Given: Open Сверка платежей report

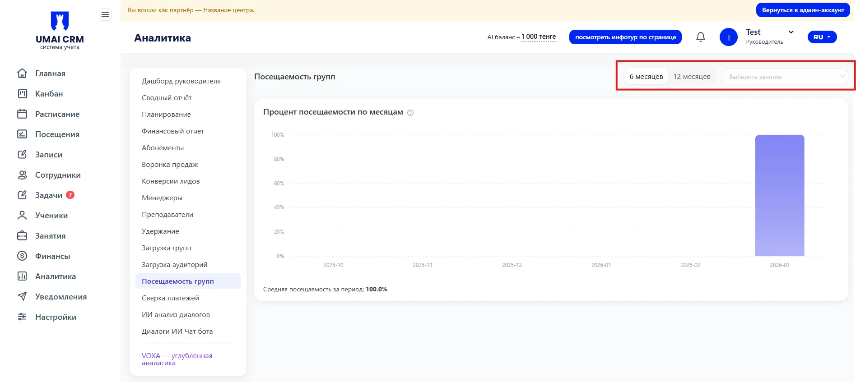Looking at the screenshot, I should point(170,298).
